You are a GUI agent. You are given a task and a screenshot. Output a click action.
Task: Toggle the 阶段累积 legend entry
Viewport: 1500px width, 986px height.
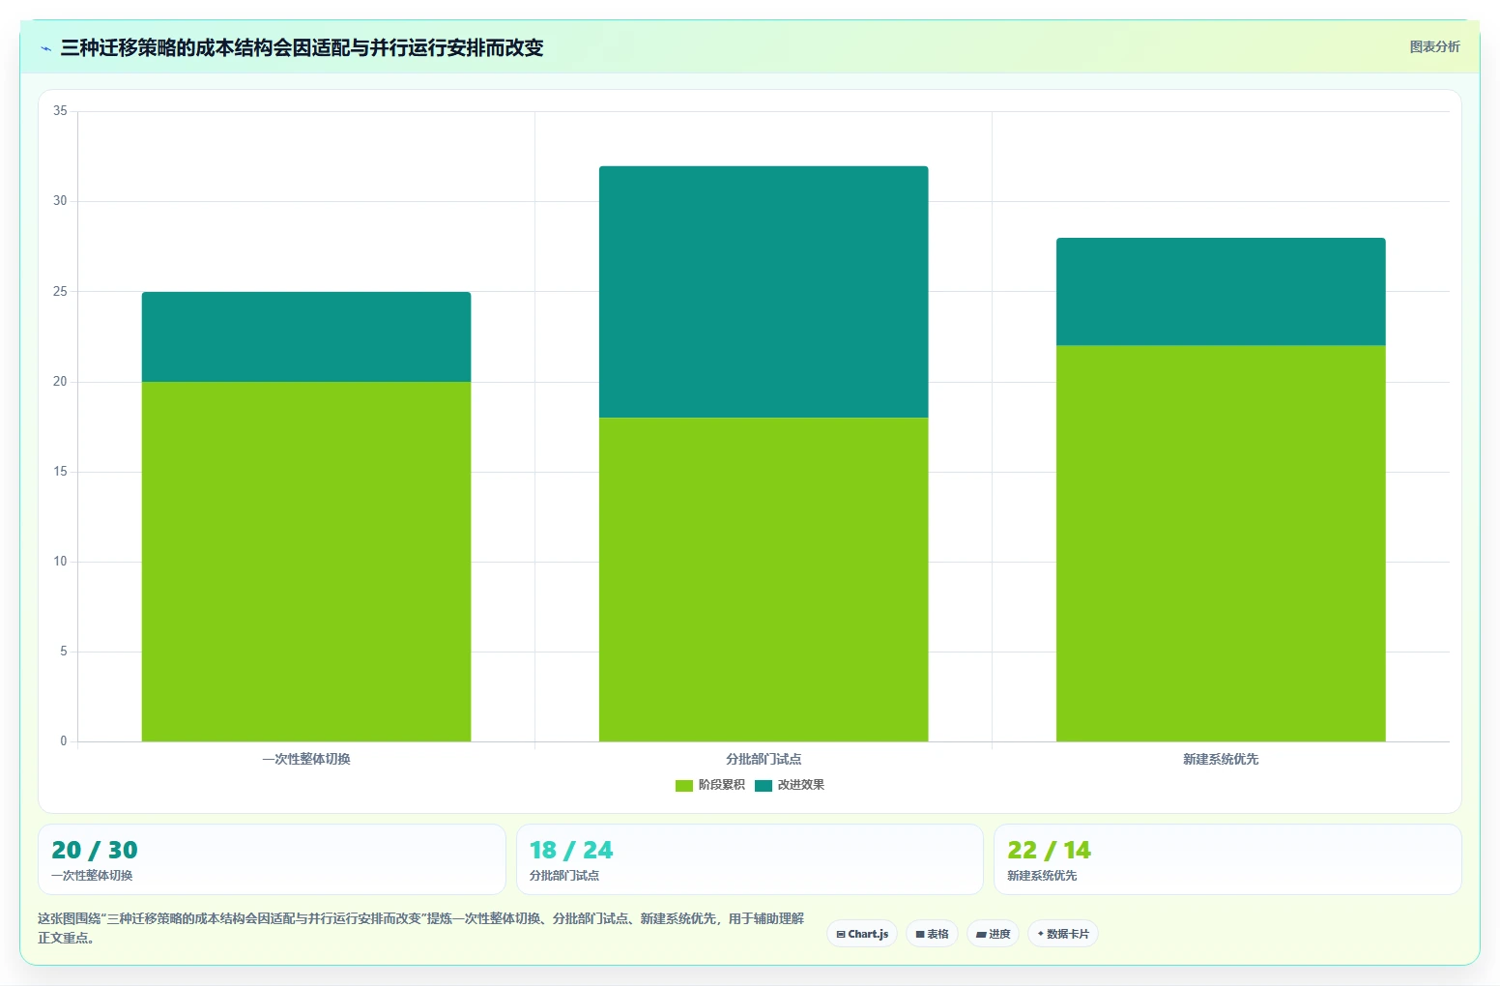coord(710,785)
